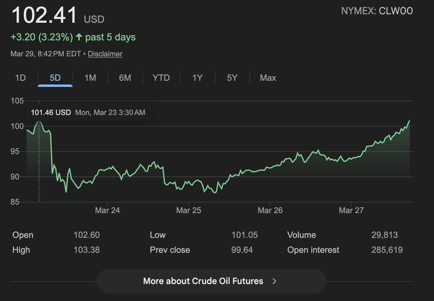Click the Mar 25 date axis label
This screenshot has height=301, width=434.
(188, 210)
